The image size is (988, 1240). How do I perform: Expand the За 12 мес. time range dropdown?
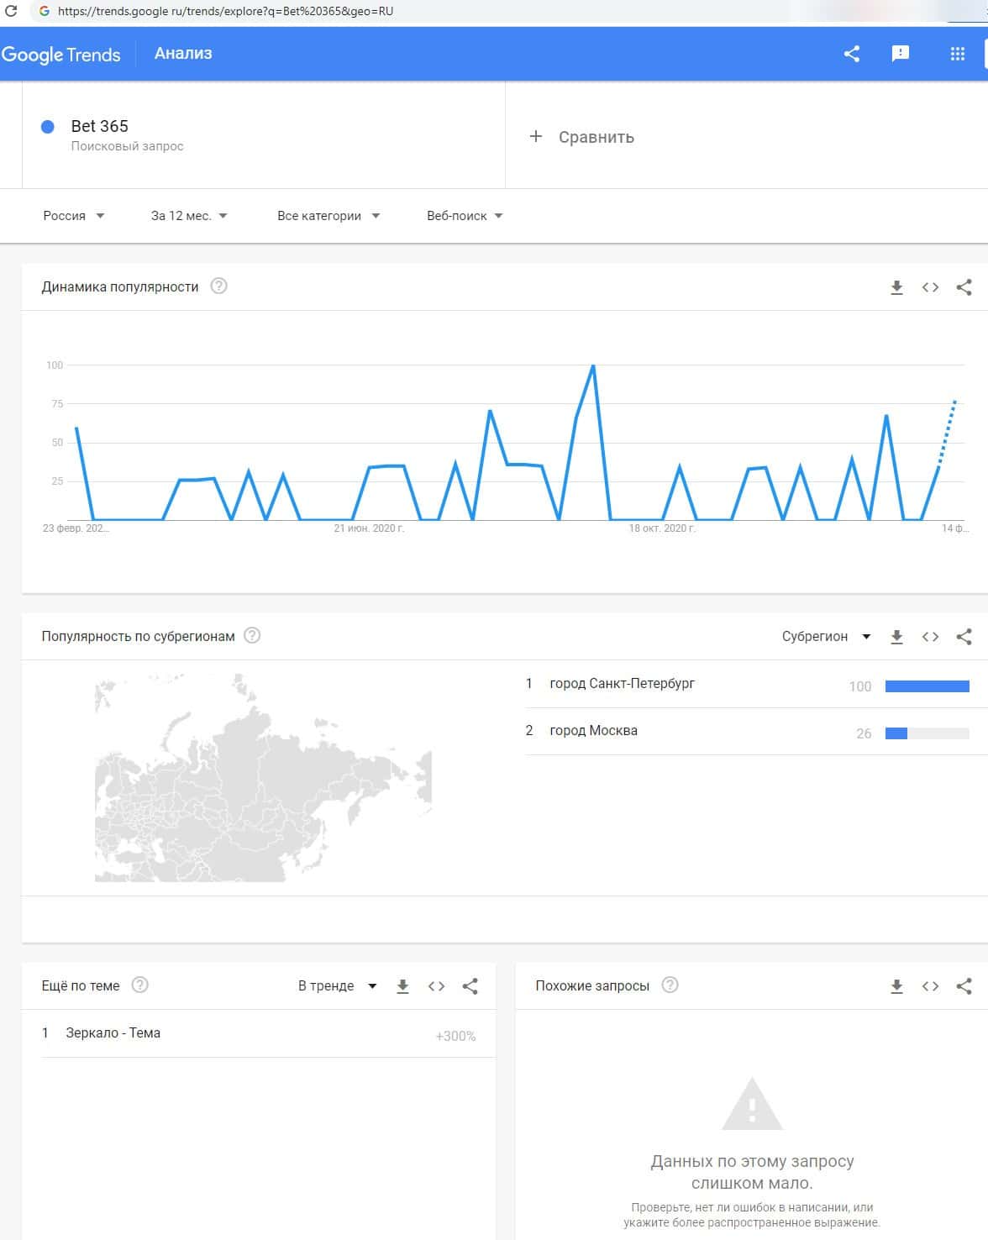(189, 216)
